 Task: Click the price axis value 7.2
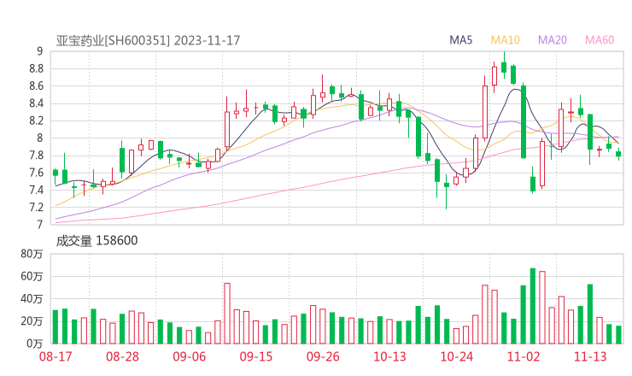[x=36, y=208]
